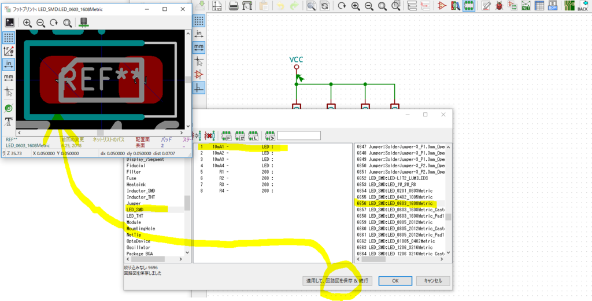
Task: Click the paste clipboard icon in schematic toolbar
Action: pos(264,5)
